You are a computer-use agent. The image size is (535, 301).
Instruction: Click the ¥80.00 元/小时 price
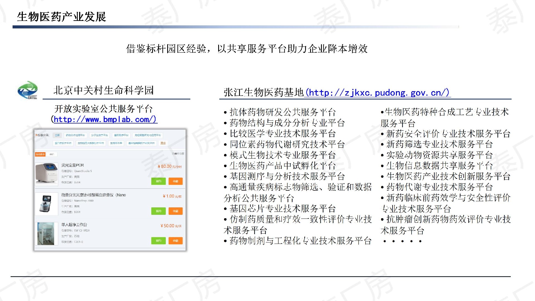169,166
